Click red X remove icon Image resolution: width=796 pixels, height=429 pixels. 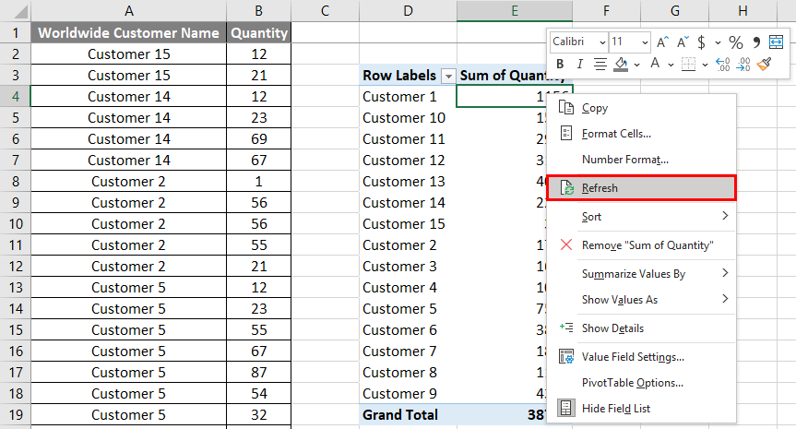566,244
